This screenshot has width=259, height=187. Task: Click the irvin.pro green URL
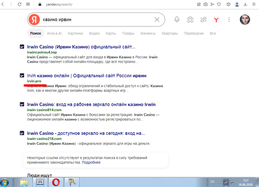34,81
